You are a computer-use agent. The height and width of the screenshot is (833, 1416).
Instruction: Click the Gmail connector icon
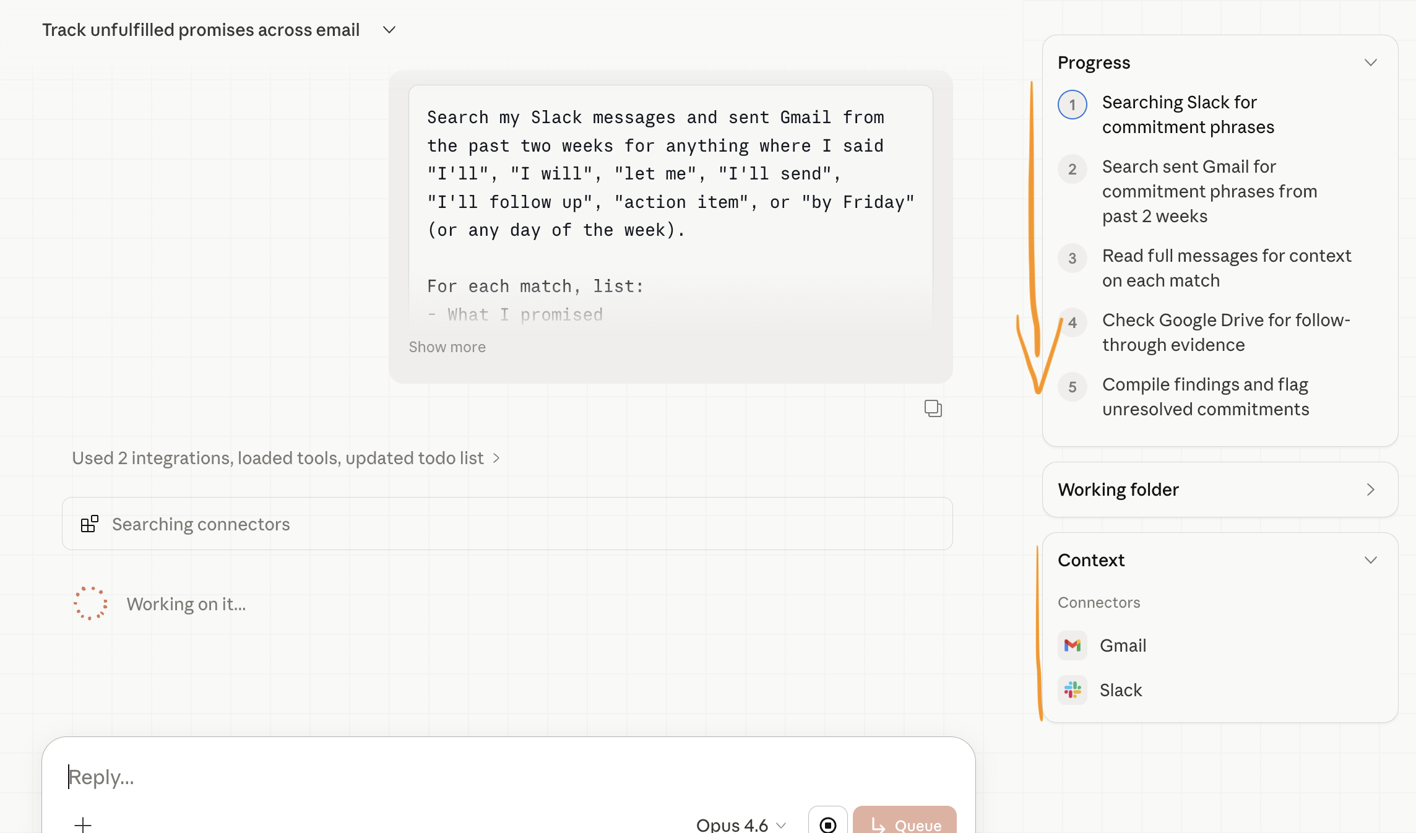1073,645
